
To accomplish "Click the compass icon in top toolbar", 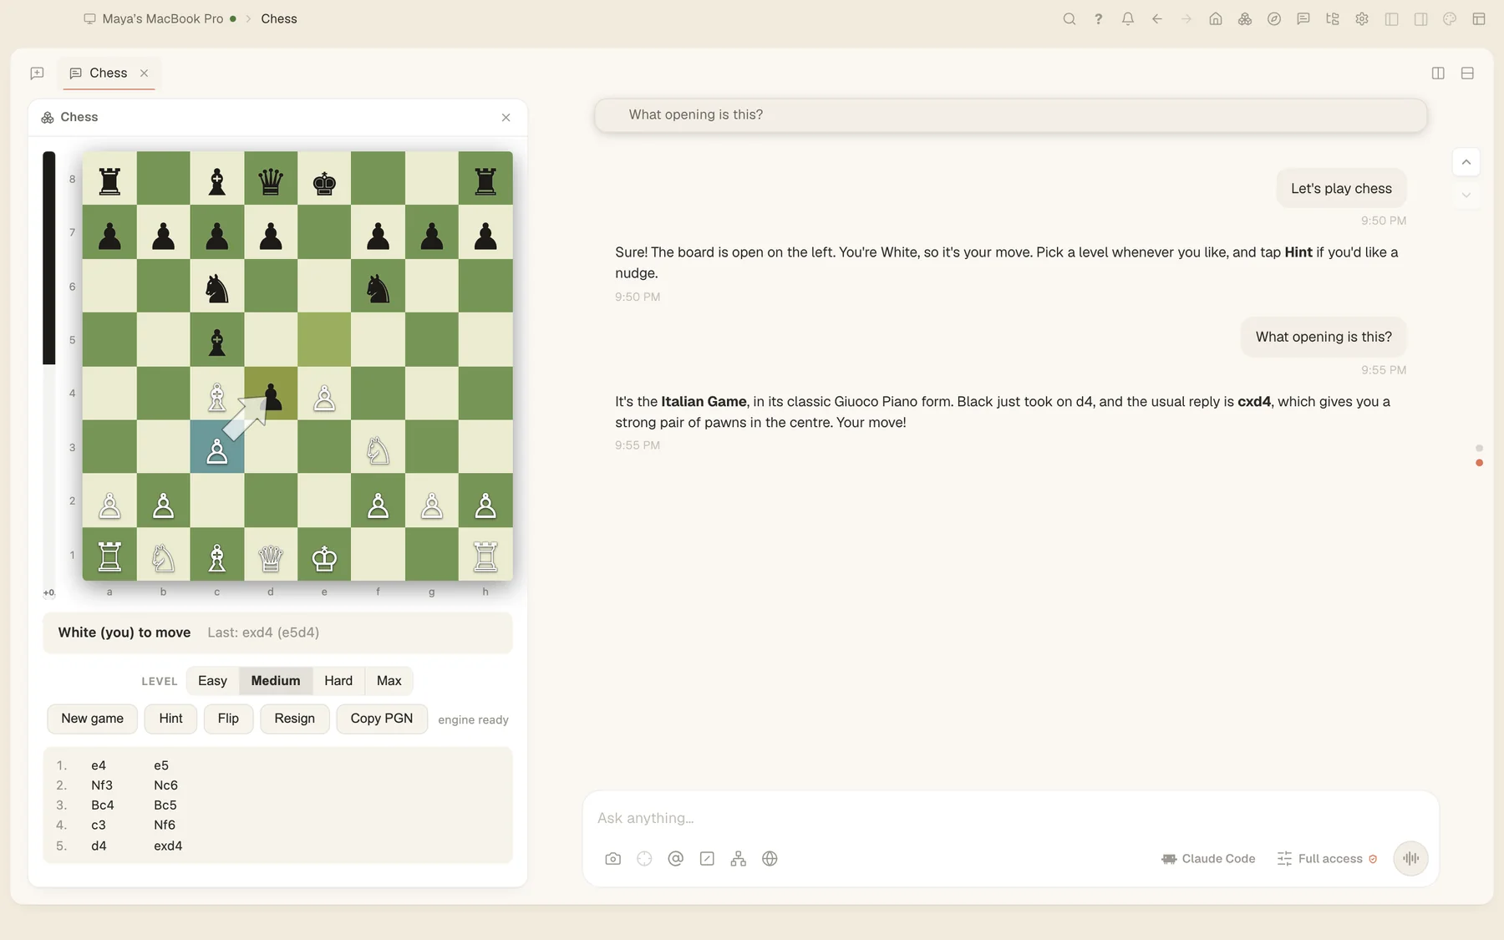I will [x=1273, y=18].
